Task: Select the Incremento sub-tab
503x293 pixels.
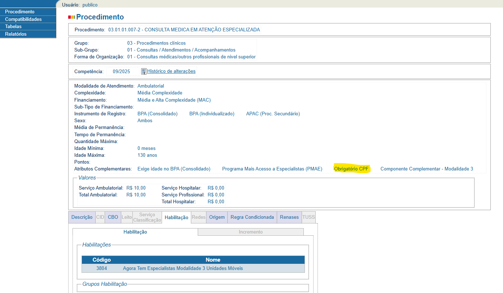Action: pyautogui.click(x=251, y=232)
